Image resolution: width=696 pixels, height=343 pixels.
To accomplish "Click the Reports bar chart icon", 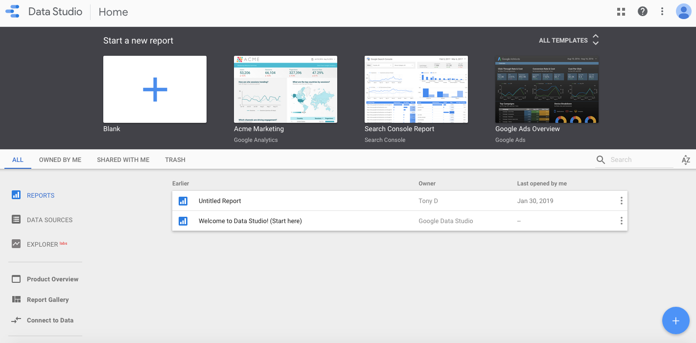I will pyautogui.click(x=16, y=195).
